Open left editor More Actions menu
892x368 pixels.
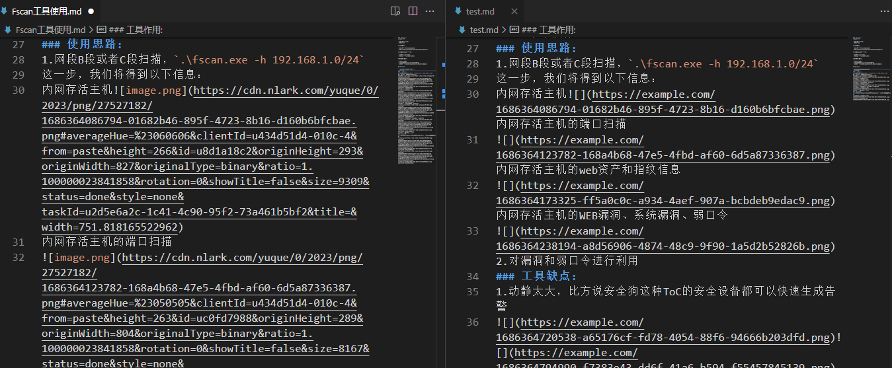coord(430,11)
